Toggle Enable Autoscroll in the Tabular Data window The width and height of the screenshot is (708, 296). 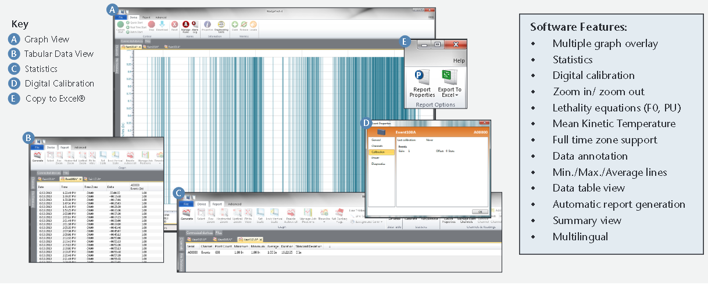(130, 157)
